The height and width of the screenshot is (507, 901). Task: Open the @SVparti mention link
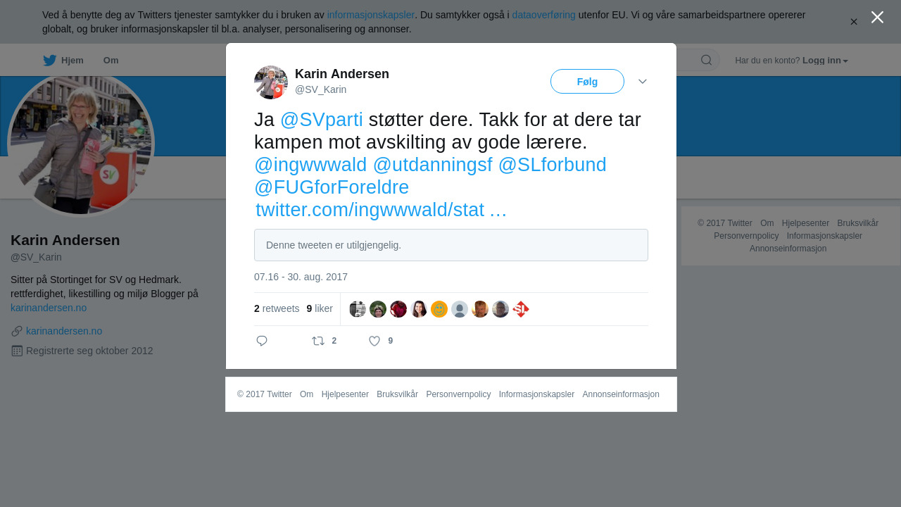point(321,120)
